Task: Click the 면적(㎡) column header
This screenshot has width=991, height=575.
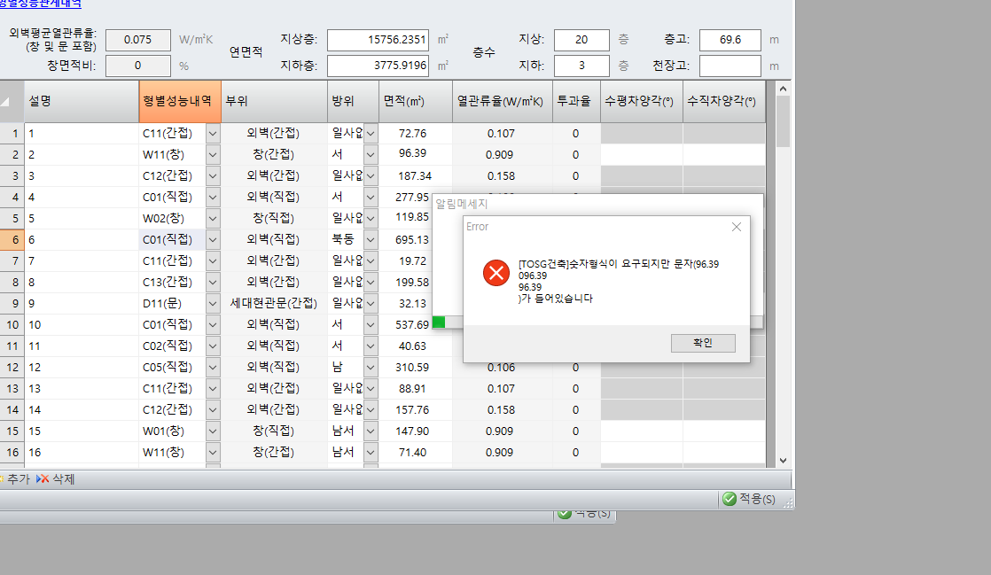Action: (415, 101)
